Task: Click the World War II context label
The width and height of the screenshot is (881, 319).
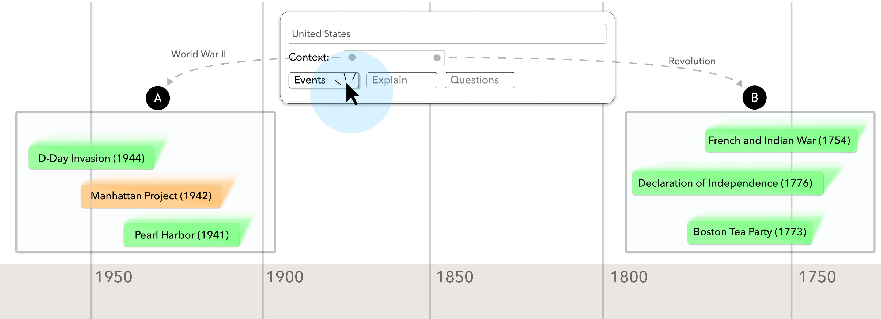Action: 198,54
